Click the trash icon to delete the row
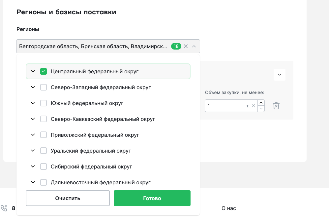This screenshot has height=220, width=329. 276,106
